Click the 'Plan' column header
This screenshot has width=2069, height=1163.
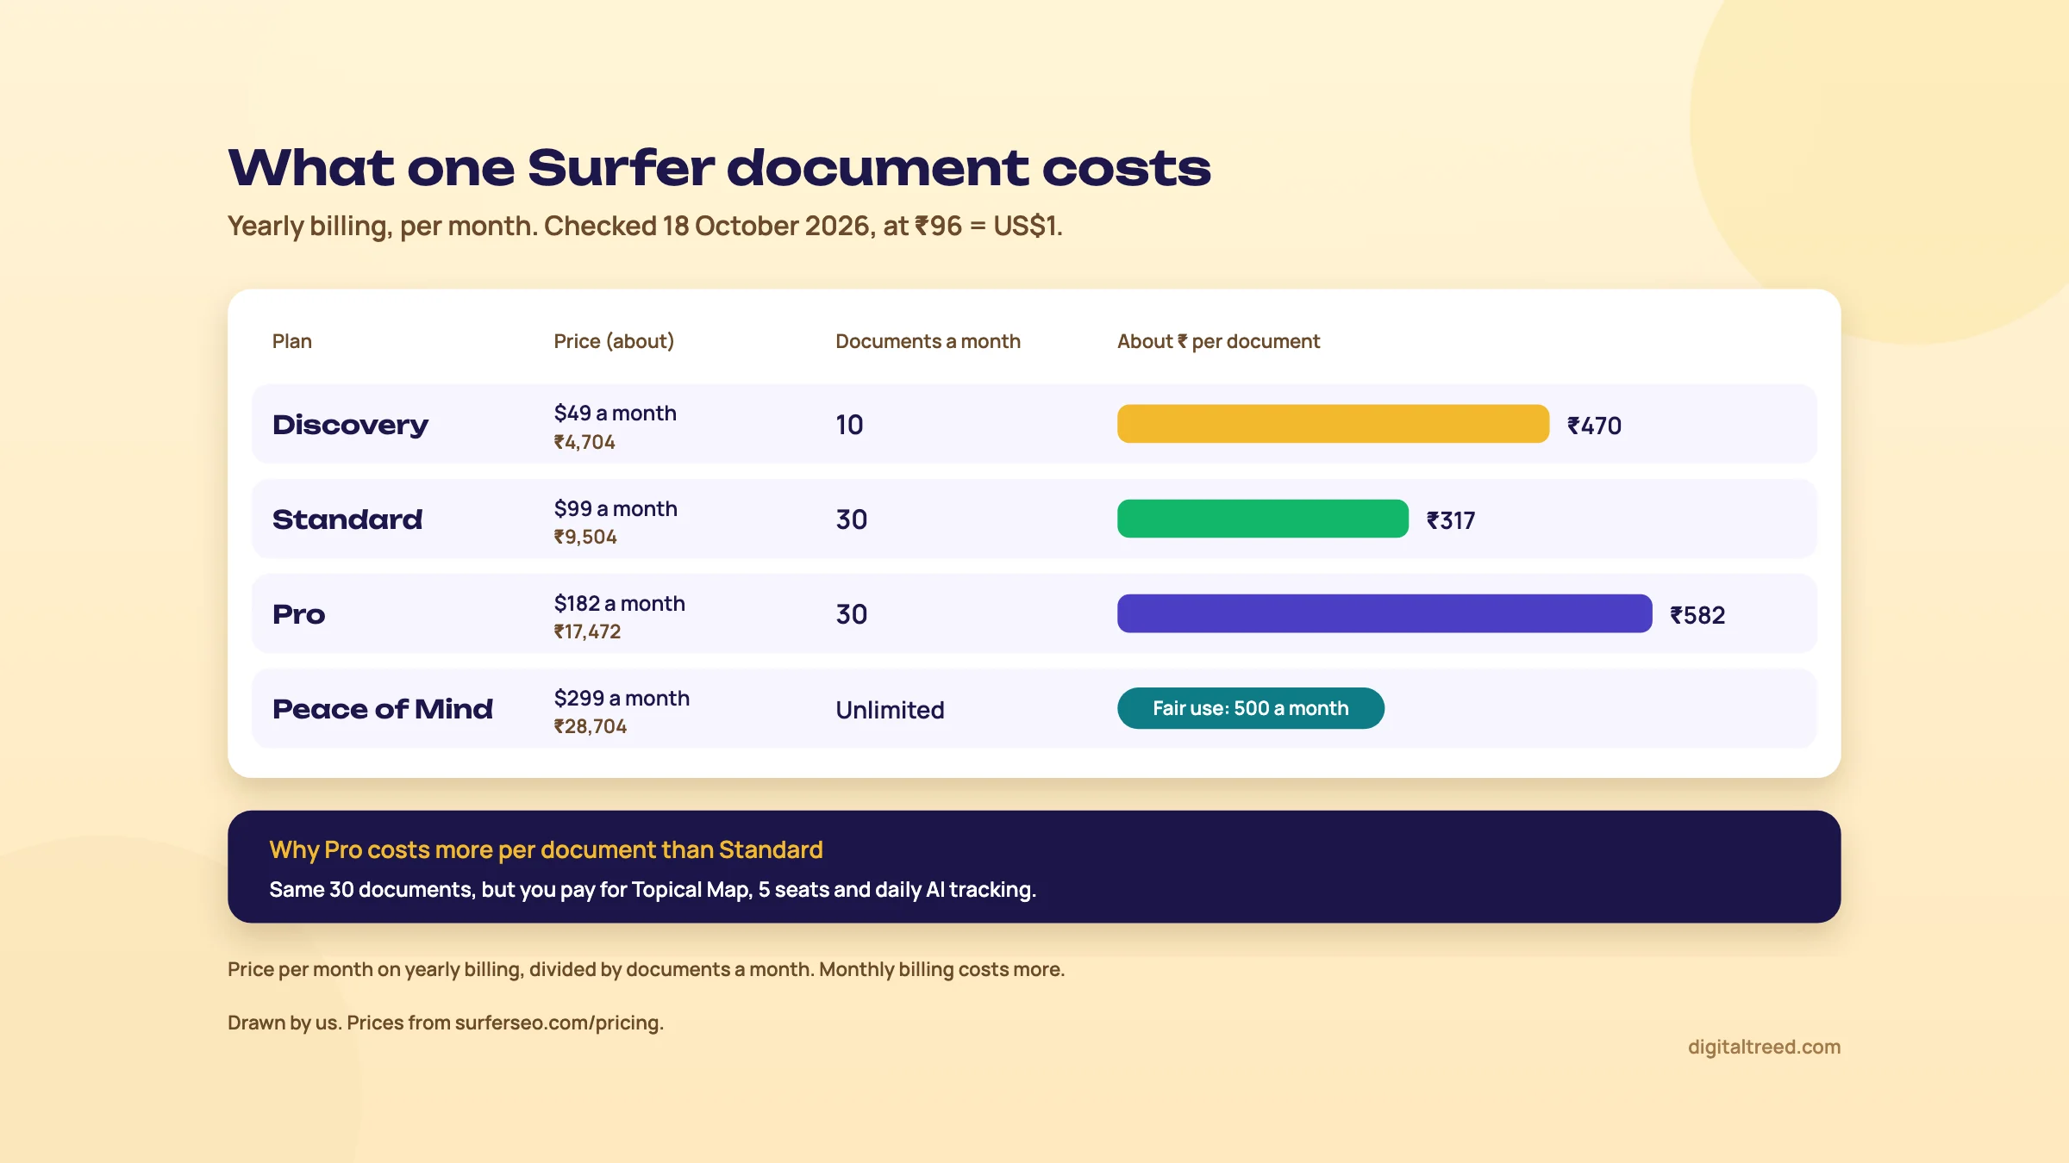click(292, 341)
